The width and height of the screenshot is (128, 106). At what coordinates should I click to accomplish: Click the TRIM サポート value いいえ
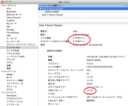90,90
